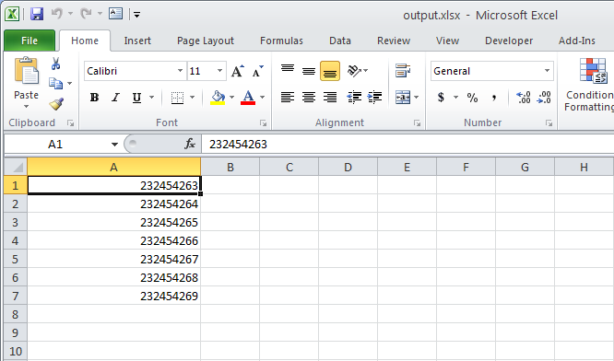
Task: Click the Copy icon
Action: tap(55, 83)
